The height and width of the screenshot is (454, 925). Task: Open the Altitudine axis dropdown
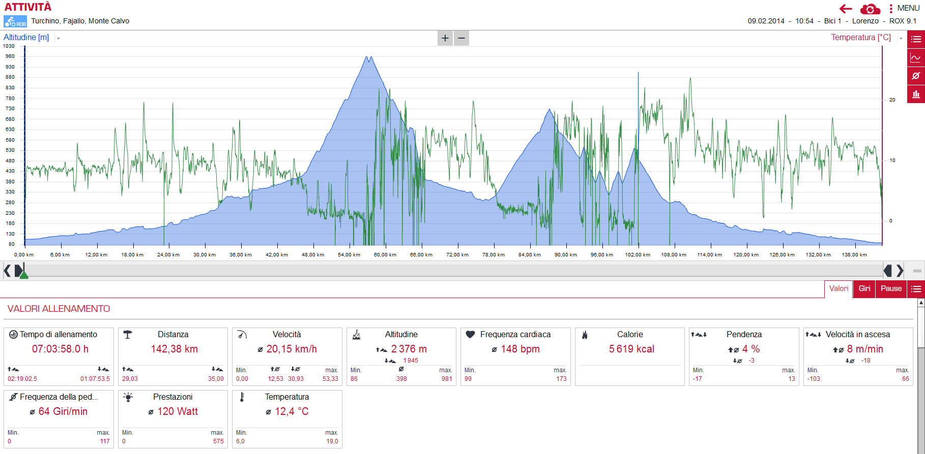[x=58, y=38]
